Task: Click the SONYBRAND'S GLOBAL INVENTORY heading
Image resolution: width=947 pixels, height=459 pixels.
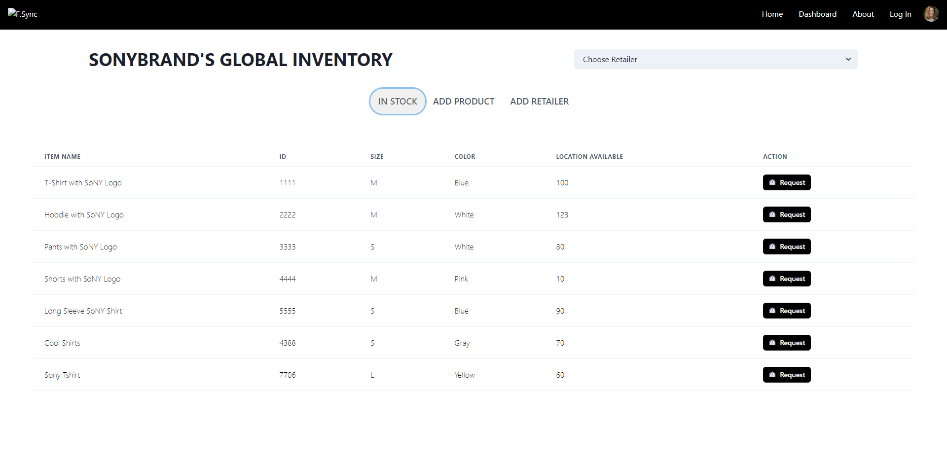Action: pyautogui.click(x=241, y=60)
